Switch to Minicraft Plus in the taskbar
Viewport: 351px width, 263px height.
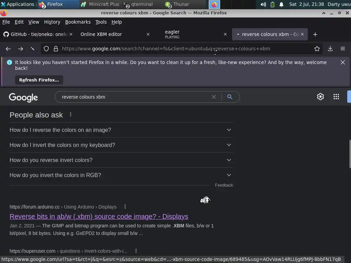tap(100, 4)
